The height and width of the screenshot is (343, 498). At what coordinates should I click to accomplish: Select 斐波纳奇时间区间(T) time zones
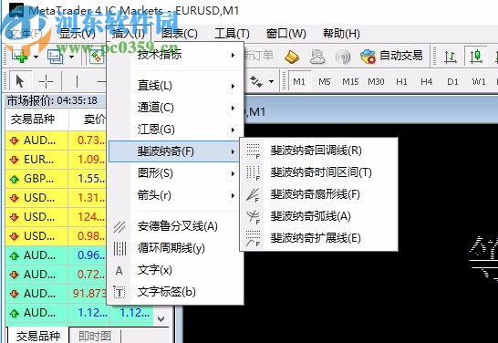[x=318, y=172]
